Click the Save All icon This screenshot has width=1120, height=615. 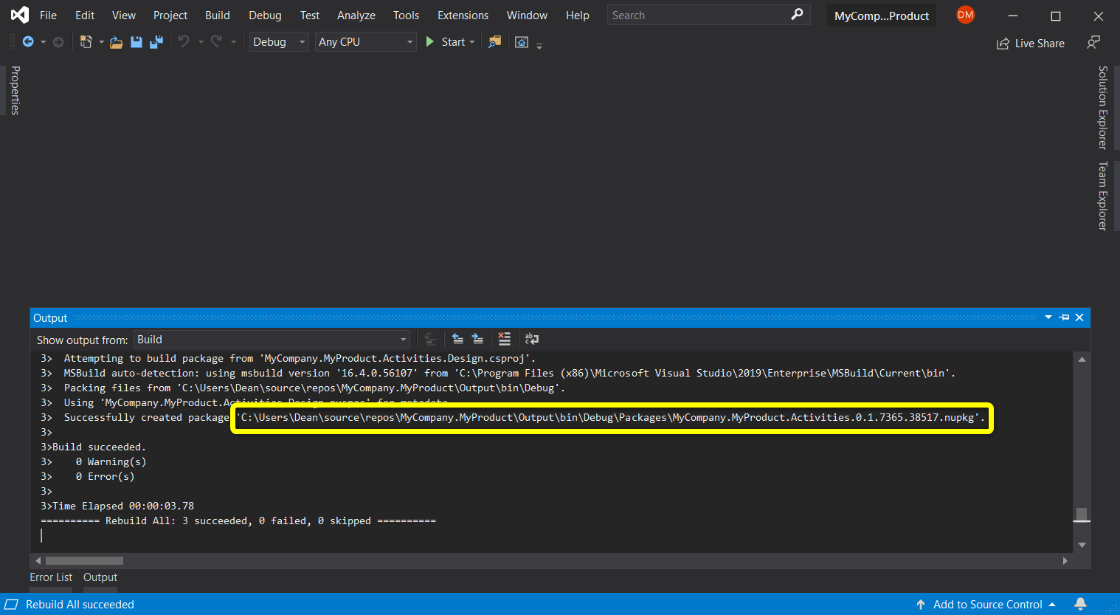tap(156, 42)
